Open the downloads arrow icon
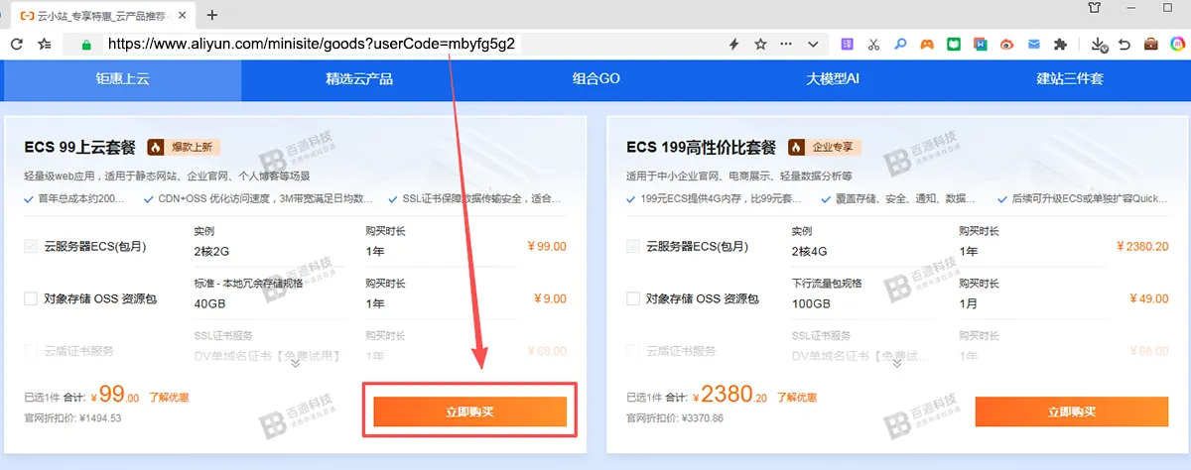 [x=1098, y=45]
